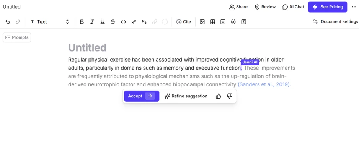Insert an image with image icon

[x=202, y=22]
